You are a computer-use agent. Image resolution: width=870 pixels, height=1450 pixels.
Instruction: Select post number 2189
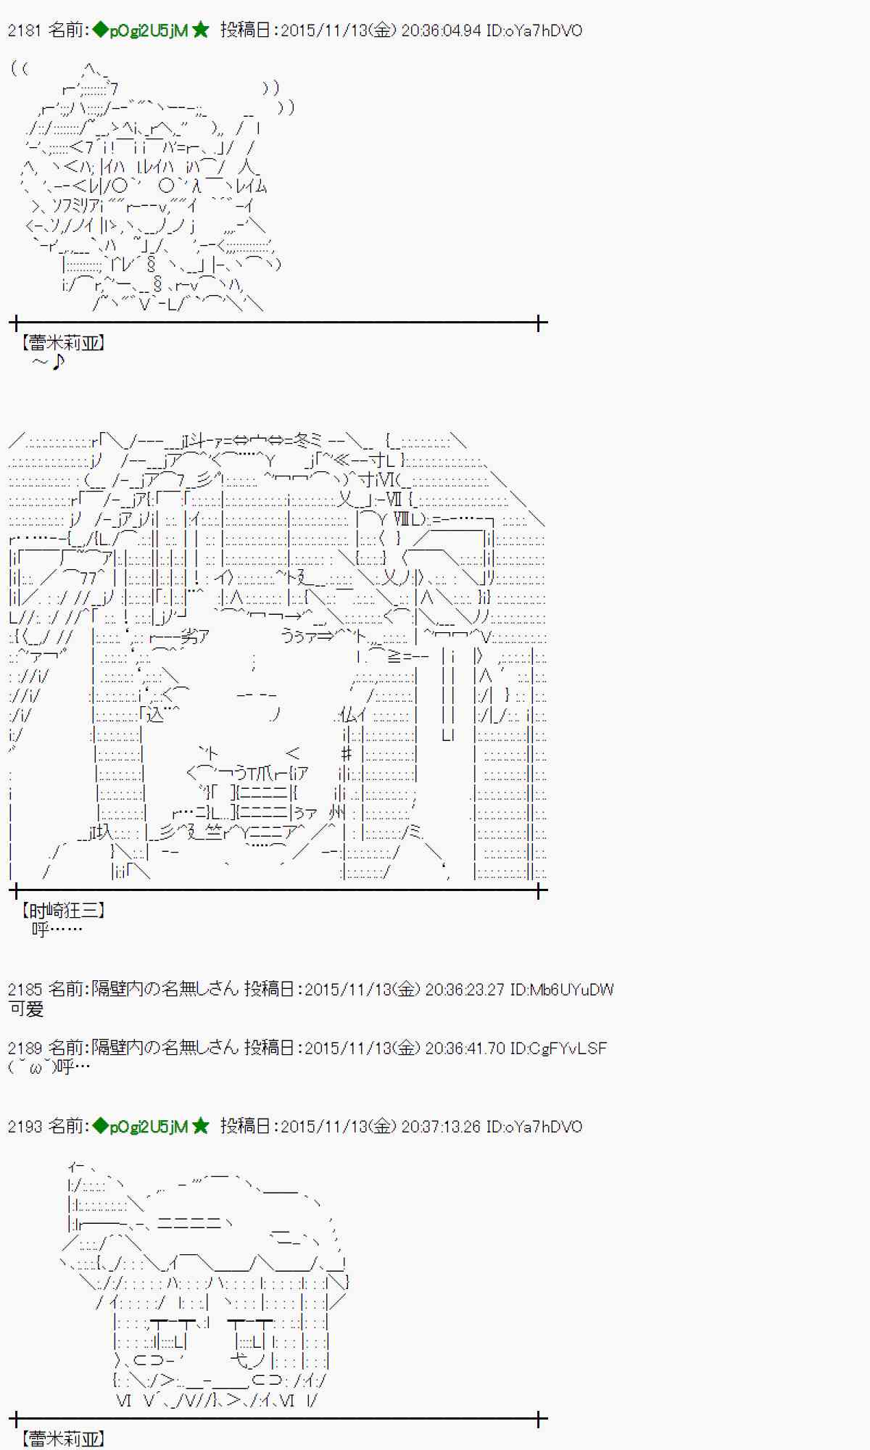[x=25, y=1048]
